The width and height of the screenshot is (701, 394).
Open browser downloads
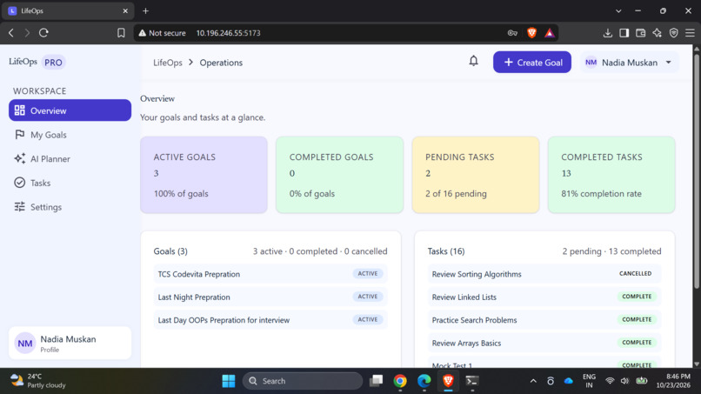click(608, 33)
